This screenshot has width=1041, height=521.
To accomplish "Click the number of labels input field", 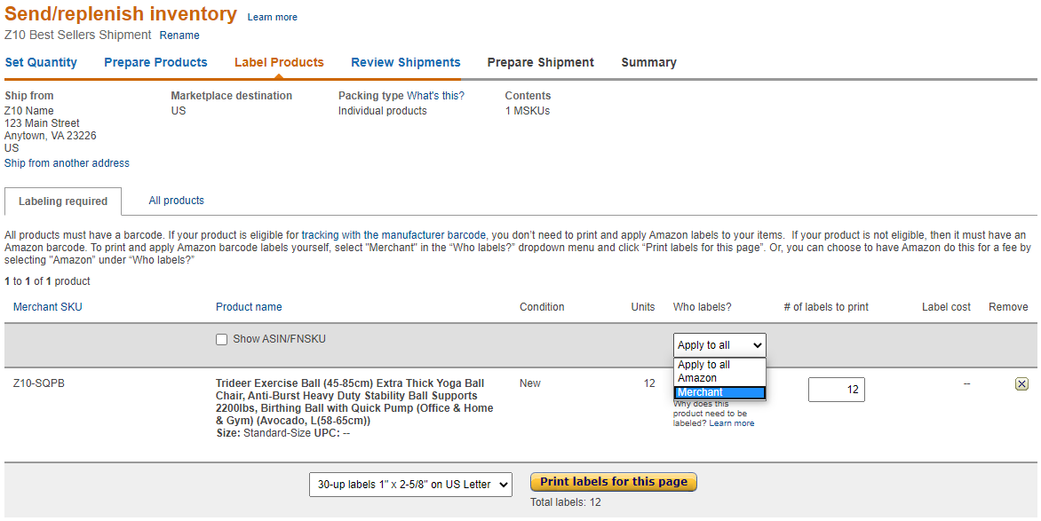I will click(836, 389).
